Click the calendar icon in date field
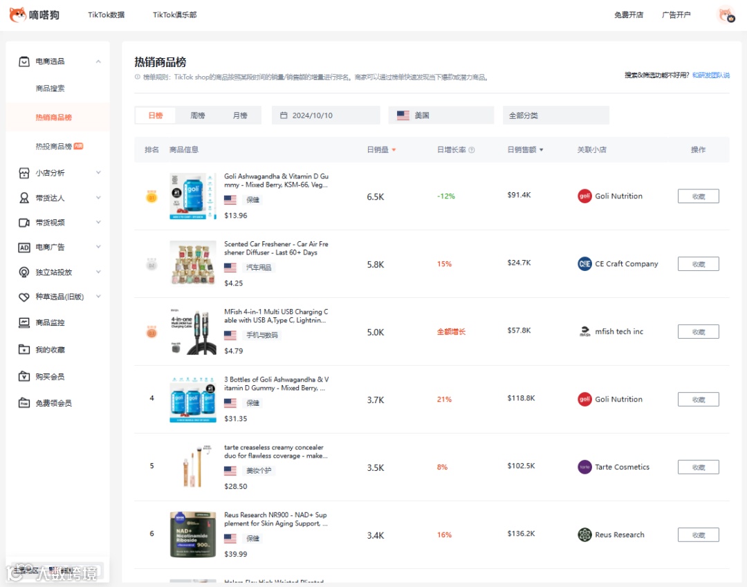 coord(284,115)
